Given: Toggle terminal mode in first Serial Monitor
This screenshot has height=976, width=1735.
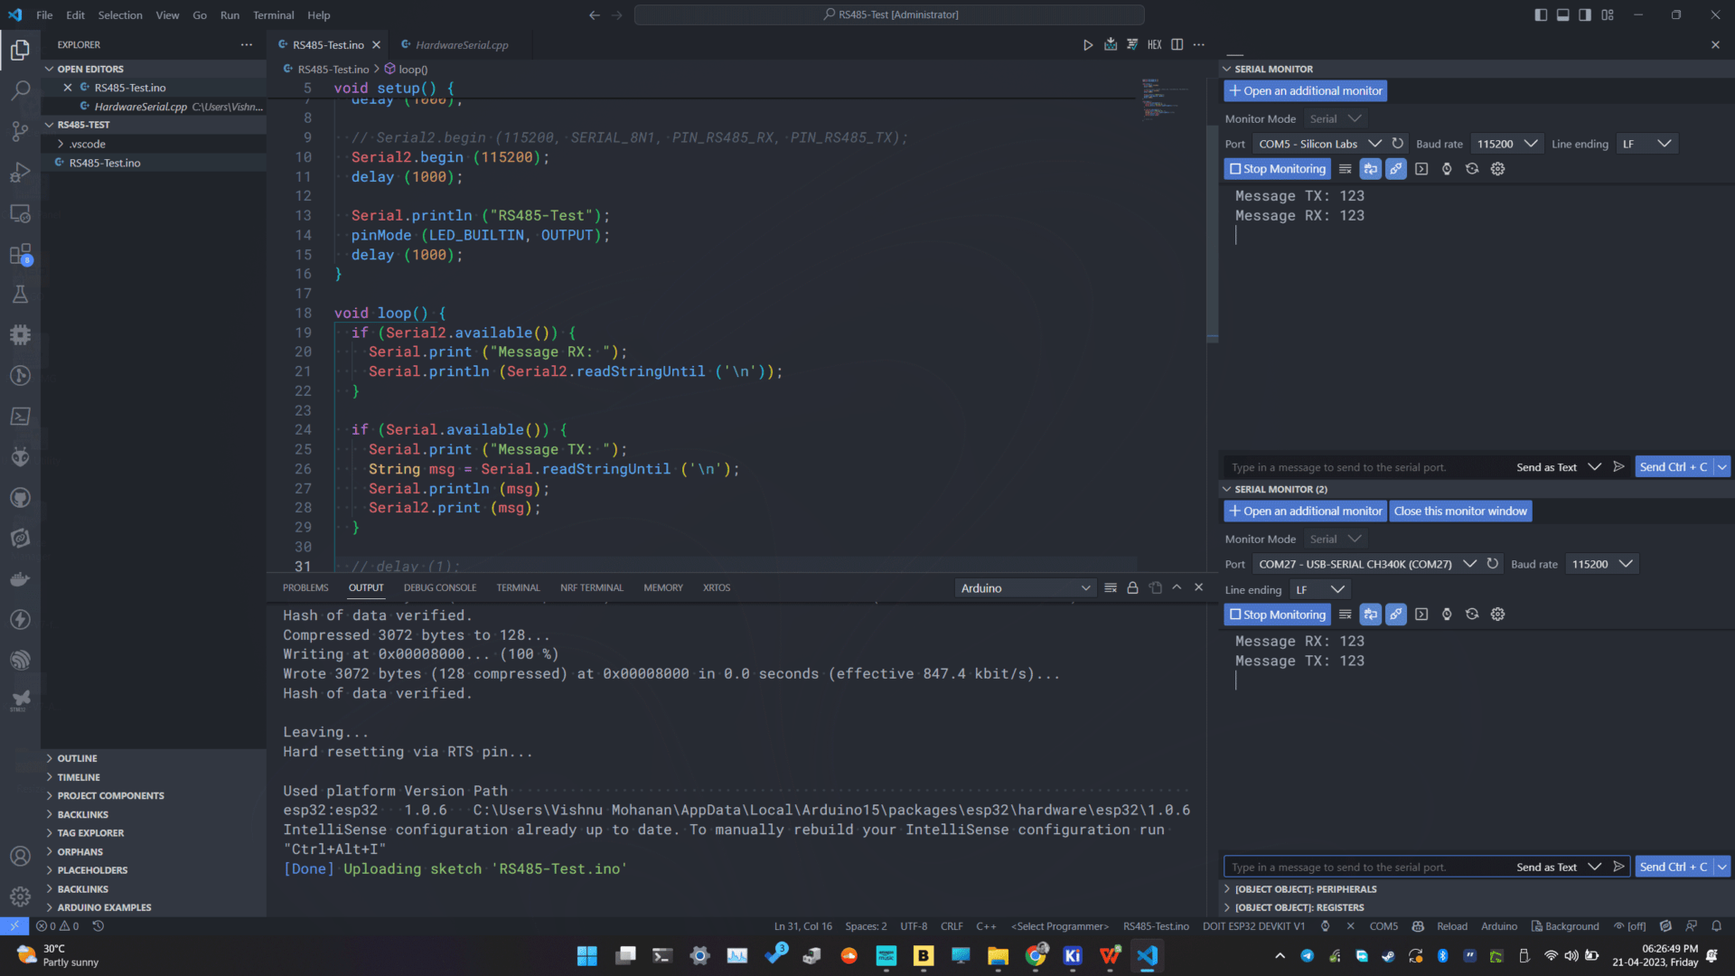Looking at the screenshot, I should point(1421,169).
